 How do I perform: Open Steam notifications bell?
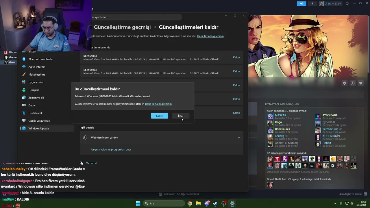[x=312, y=3]
